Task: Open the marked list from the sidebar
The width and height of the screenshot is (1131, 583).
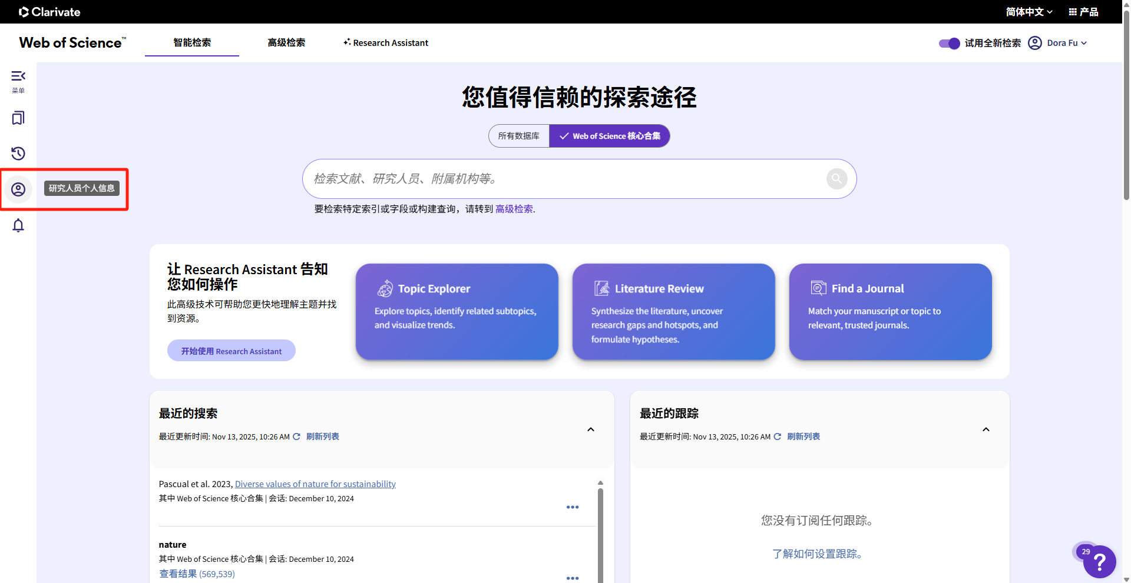Action: tap(18, 118)
